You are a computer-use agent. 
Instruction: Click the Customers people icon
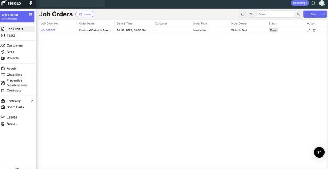3,46
